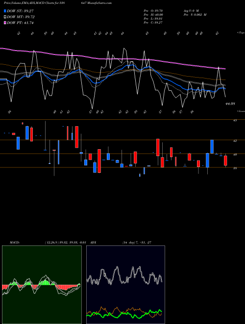Click the 42 price axis label
The width and height of the screenshot is (245, 324).
[x=235, y=141]
